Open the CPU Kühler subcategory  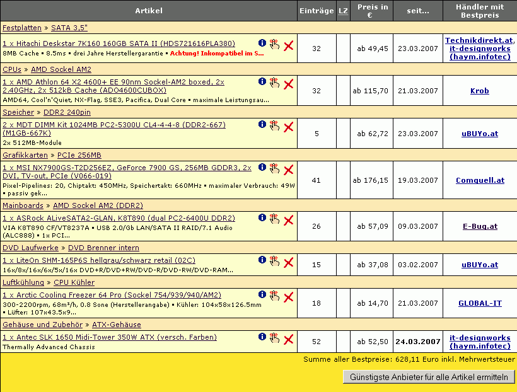tap(74, 282)
